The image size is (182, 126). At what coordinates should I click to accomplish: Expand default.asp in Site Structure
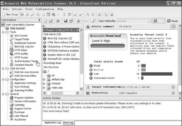coord(44,80)
